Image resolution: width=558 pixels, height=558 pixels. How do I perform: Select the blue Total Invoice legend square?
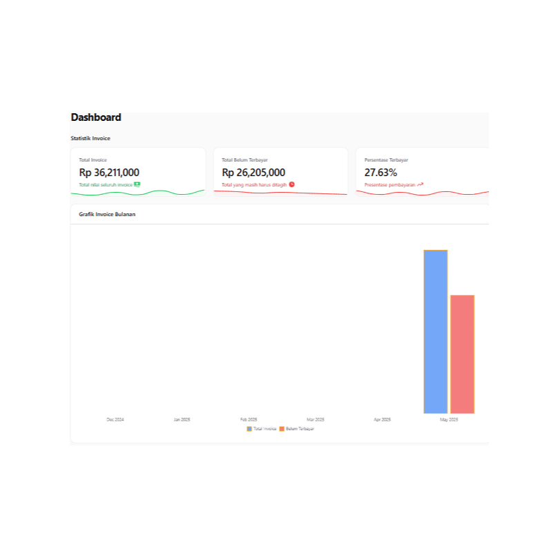[249, 428]
